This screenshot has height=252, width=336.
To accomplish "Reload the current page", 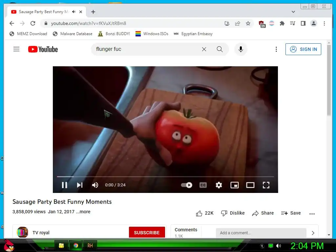I will coord(33,23).
